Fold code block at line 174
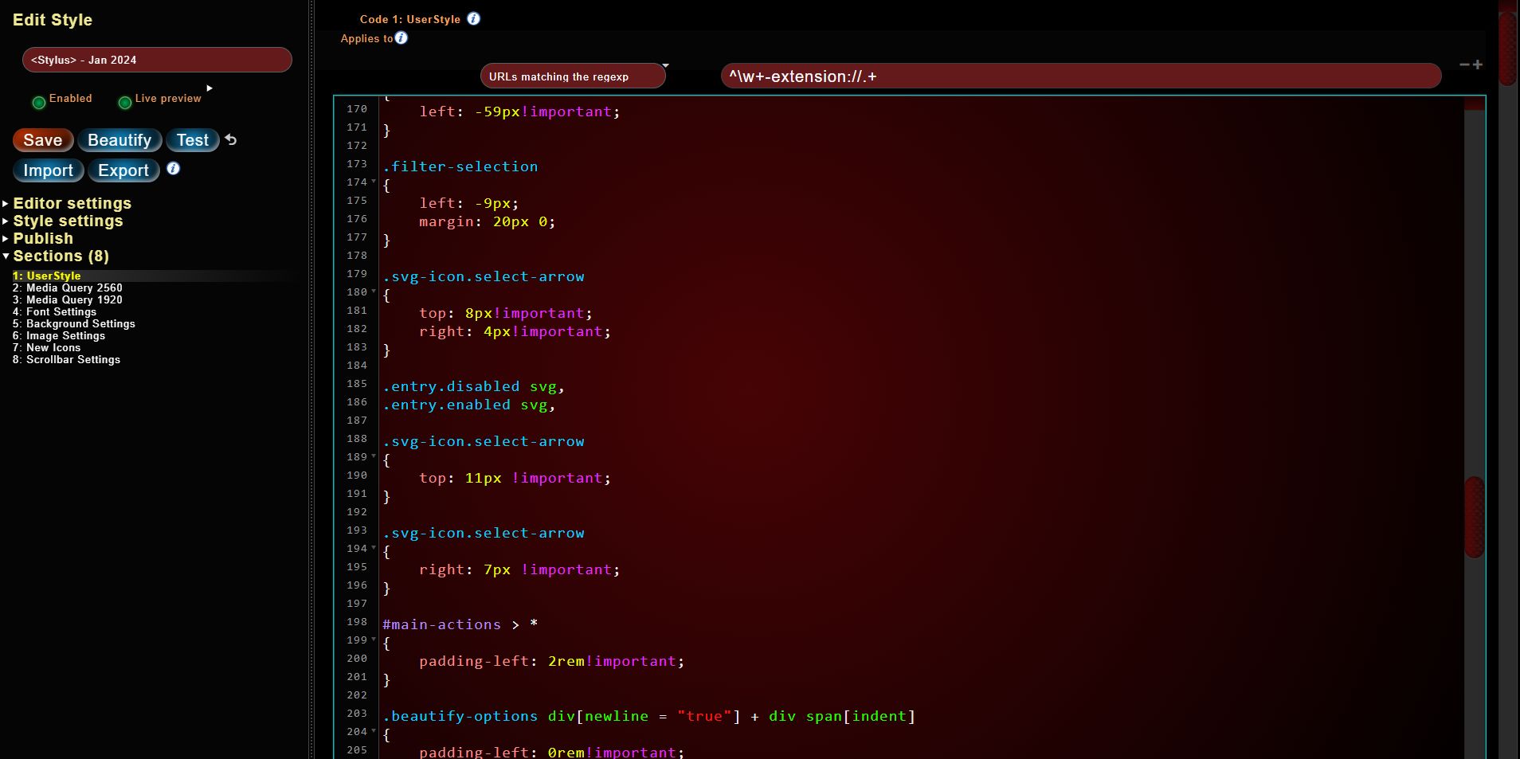Viewport: 1520px width, 759px height. tap(374, 182)
